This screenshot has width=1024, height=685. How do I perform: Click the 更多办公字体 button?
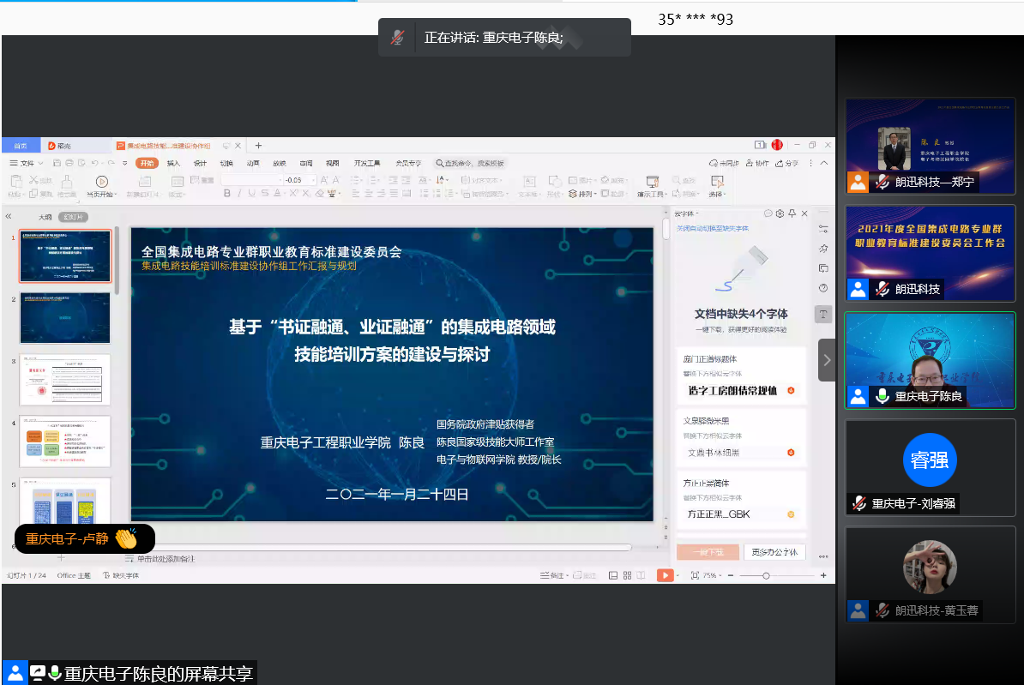(775, 552)
